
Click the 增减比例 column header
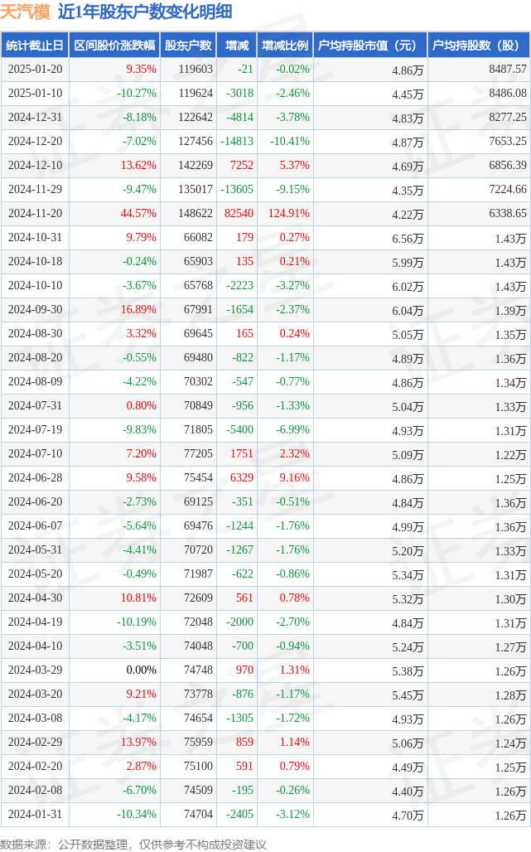[x=285, y=46]
